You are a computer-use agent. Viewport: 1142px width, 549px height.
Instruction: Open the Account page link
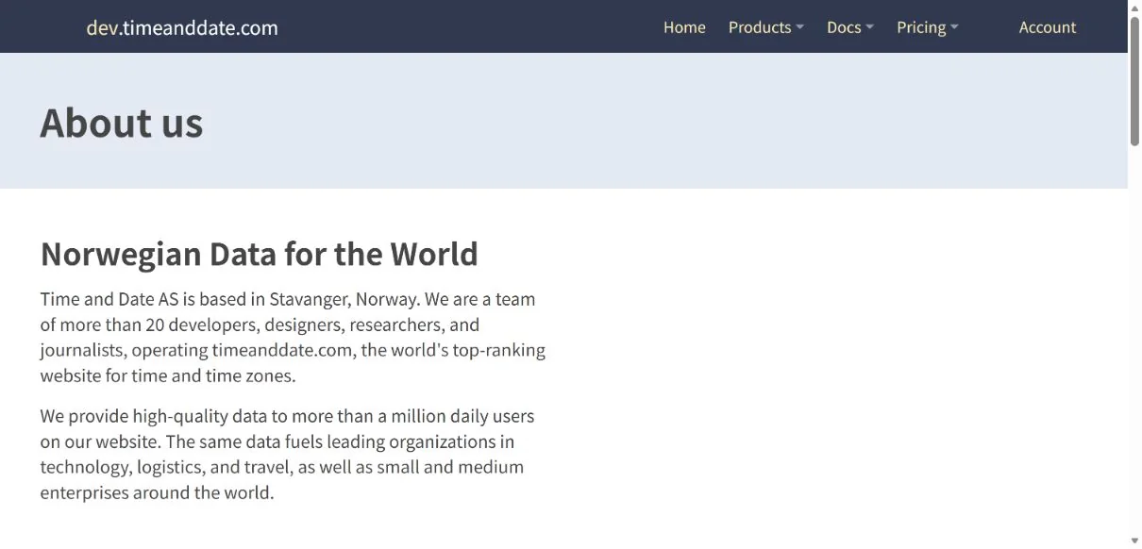[x=1047, y=27]
